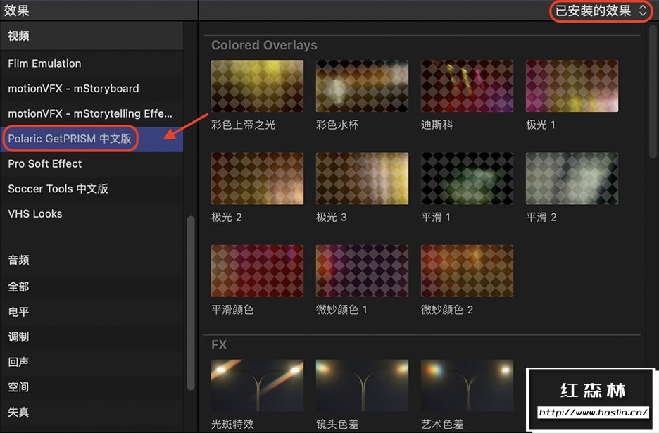Screen dimensions: 659x433
Task: Select 微妙颜色 2 effect thumbnail
Action: pos(467,271)
